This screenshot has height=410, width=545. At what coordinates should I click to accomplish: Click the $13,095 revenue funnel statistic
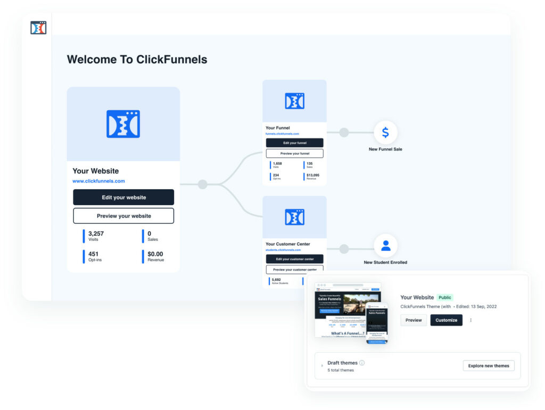point(312,177)
